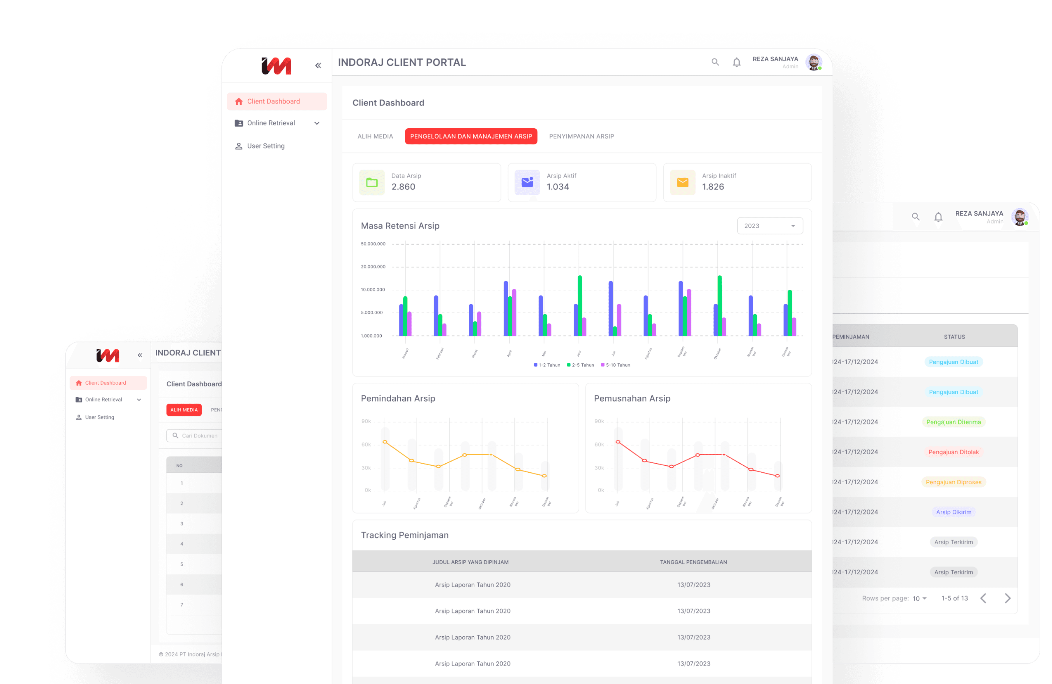
Task: Open User Setting text in main sidebar
Action: tap(266, 146)
